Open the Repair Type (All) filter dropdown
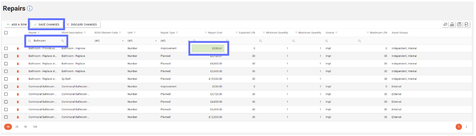 click(189, 41)
